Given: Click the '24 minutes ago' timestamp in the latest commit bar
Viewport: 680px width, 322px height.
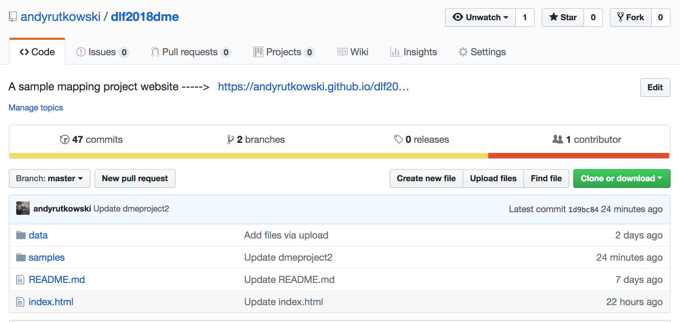Looking at the screenshot, I should click(x=632, y=209).
